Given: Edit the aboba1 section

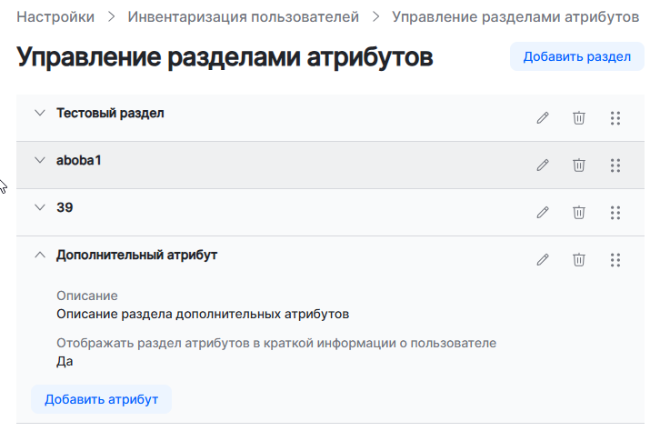Looking at the screenshot, I should [x=543, y=165].
